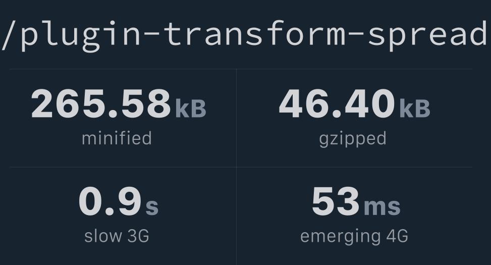The height and width of the screenshot is (265, 491).
Task: Select the 46.40 gzipped size value
Action: click(337, 103)
